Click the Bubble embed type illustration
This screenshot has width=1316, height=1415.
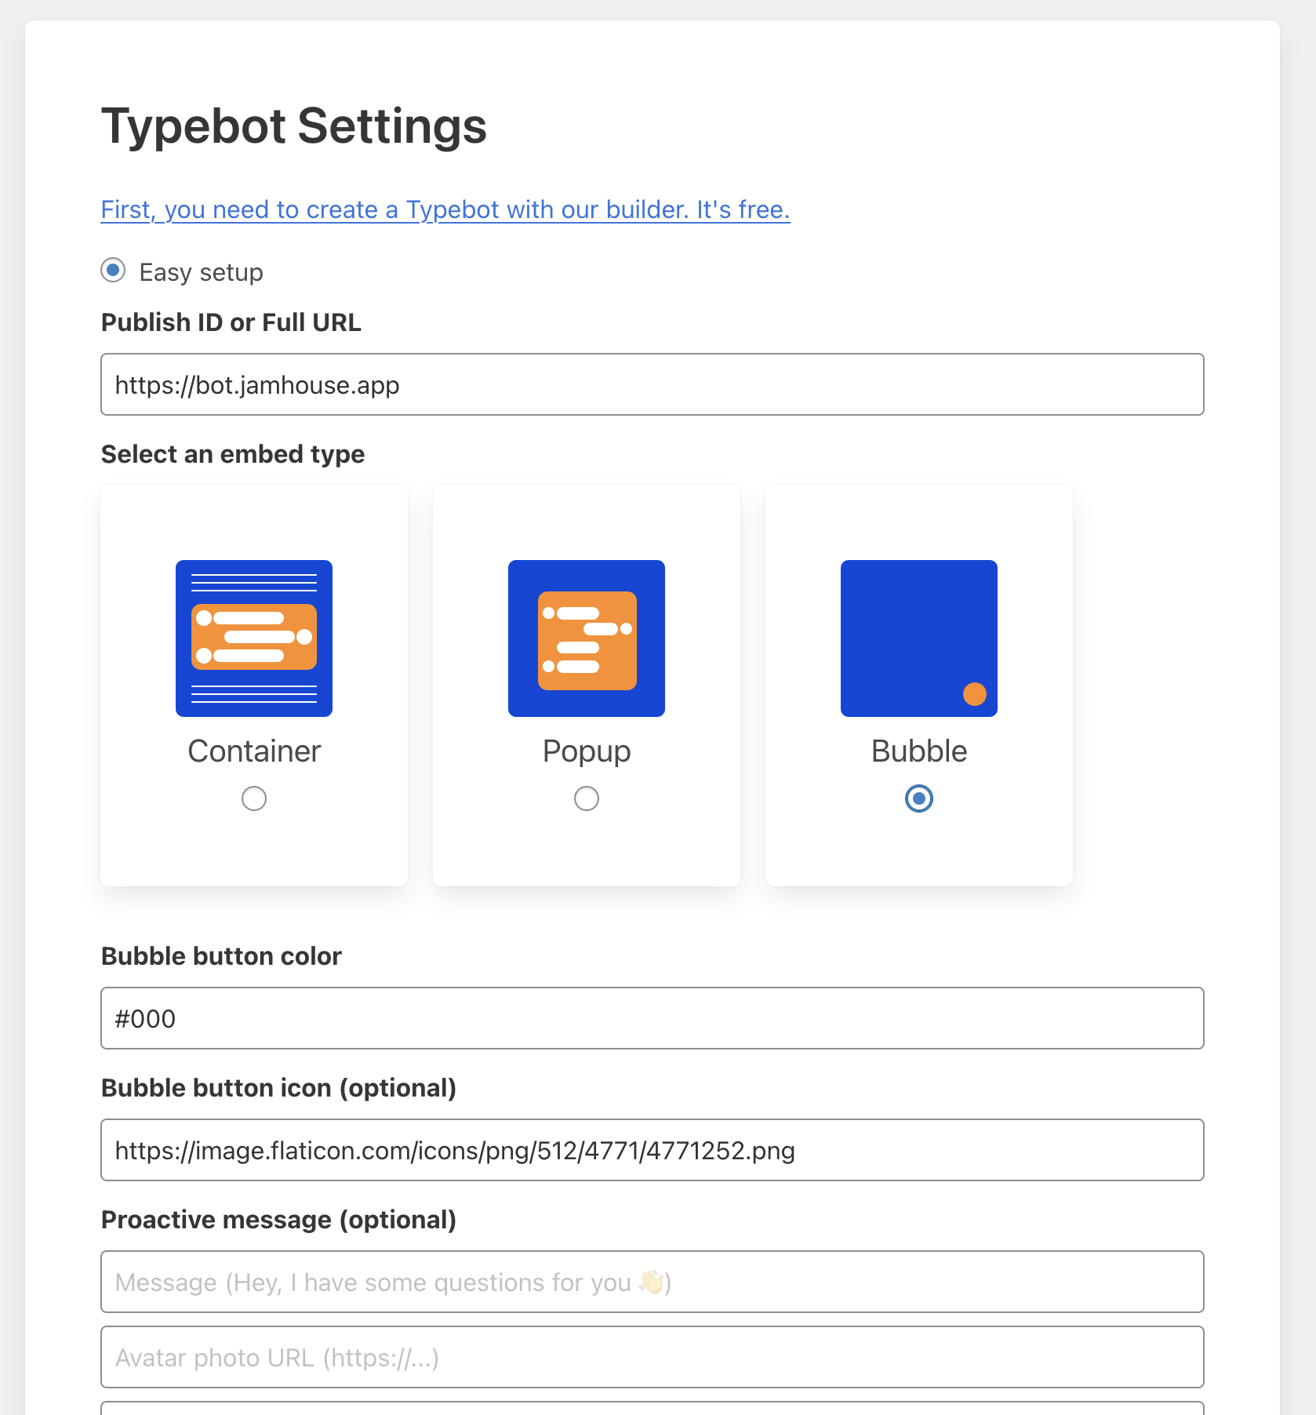point(918,638)
